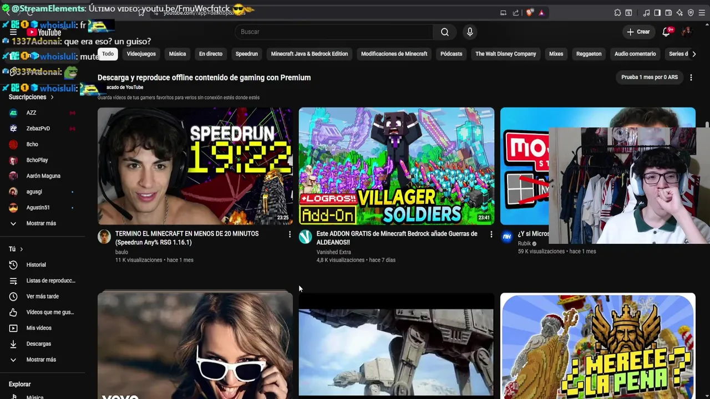Image resolution: width=710 pixels, height=399 pixels.
Task: Open the Brave Playlist music note icon
Action: point(646,13)
